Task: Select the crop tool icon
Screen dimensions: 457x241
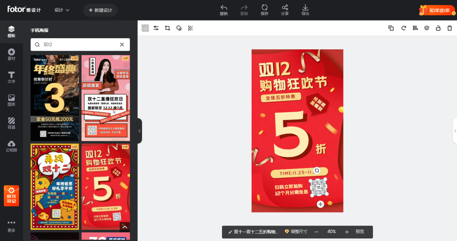Action: 167,28
